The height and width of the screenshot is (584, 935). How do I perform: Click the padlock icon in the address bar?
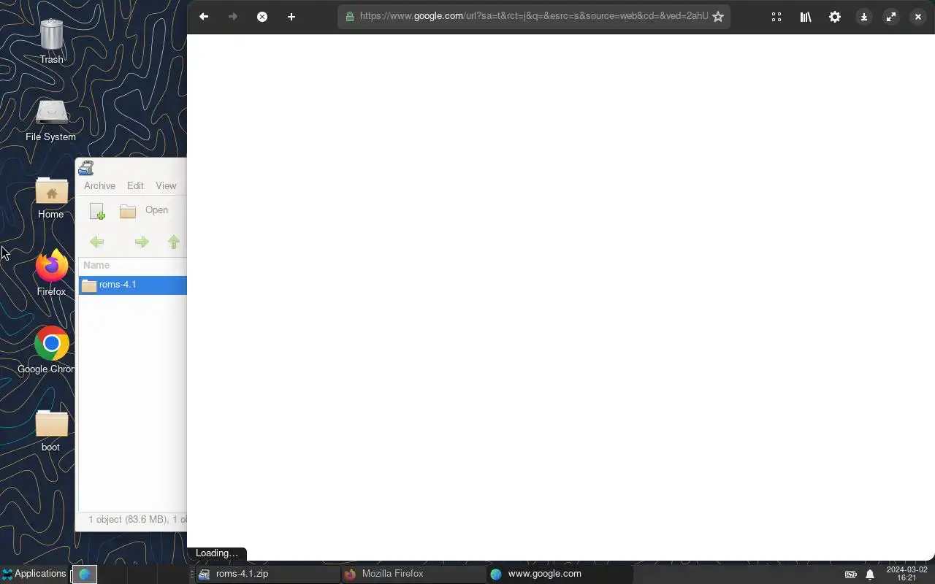point(349,16)
